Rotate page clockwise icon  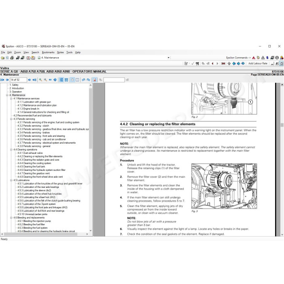pos(88,80)
